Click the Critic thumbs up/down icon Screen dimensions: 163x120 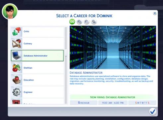tap(17, 31)
